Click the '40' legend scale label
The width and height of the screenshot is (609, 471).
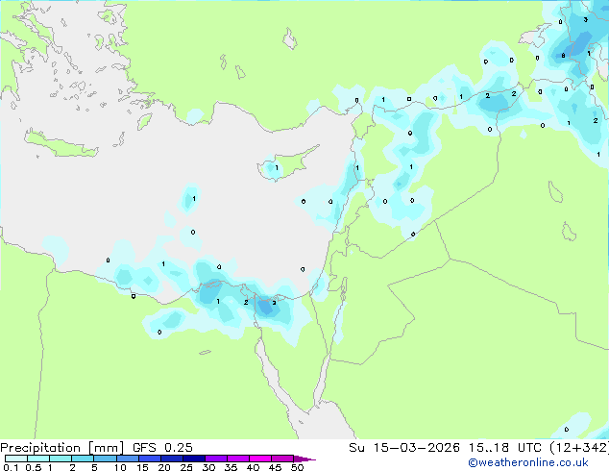253,467
